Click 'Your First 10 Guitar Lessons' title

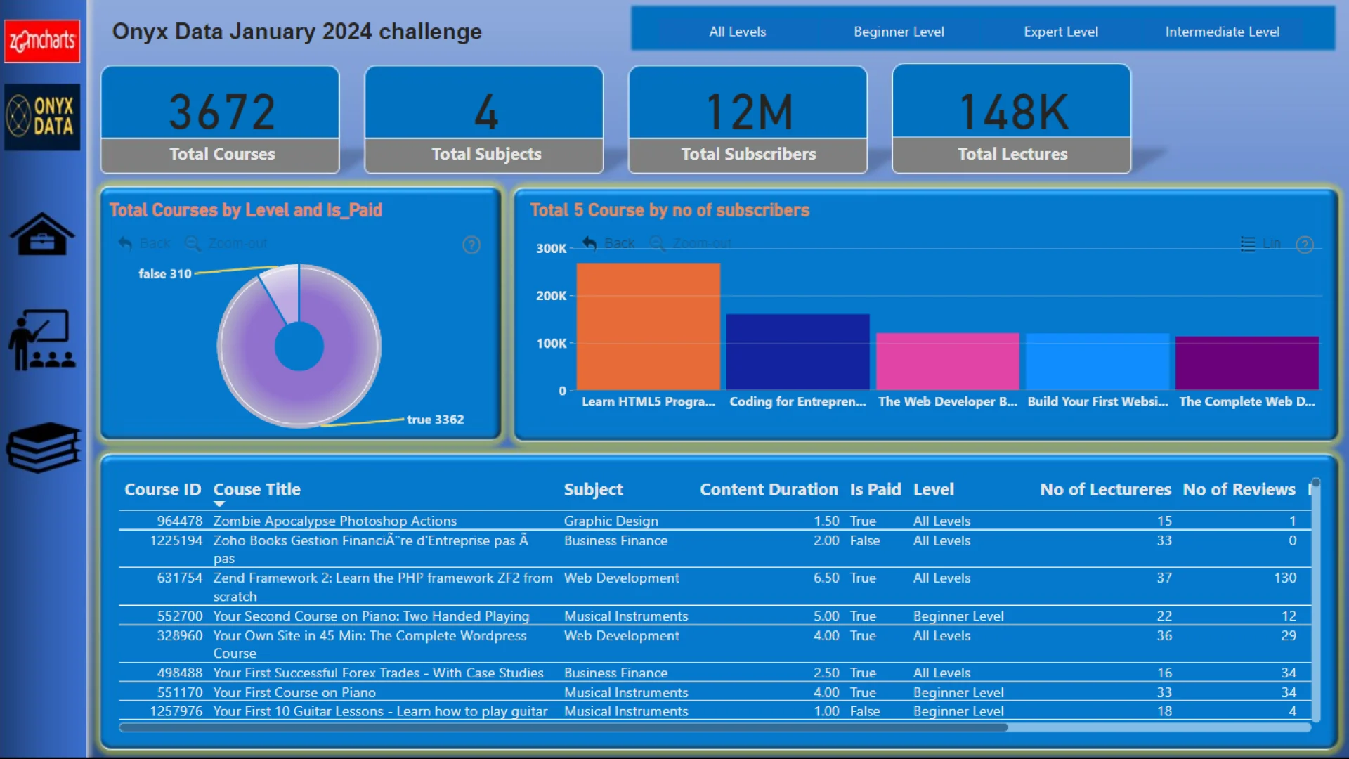coord(380,711)
